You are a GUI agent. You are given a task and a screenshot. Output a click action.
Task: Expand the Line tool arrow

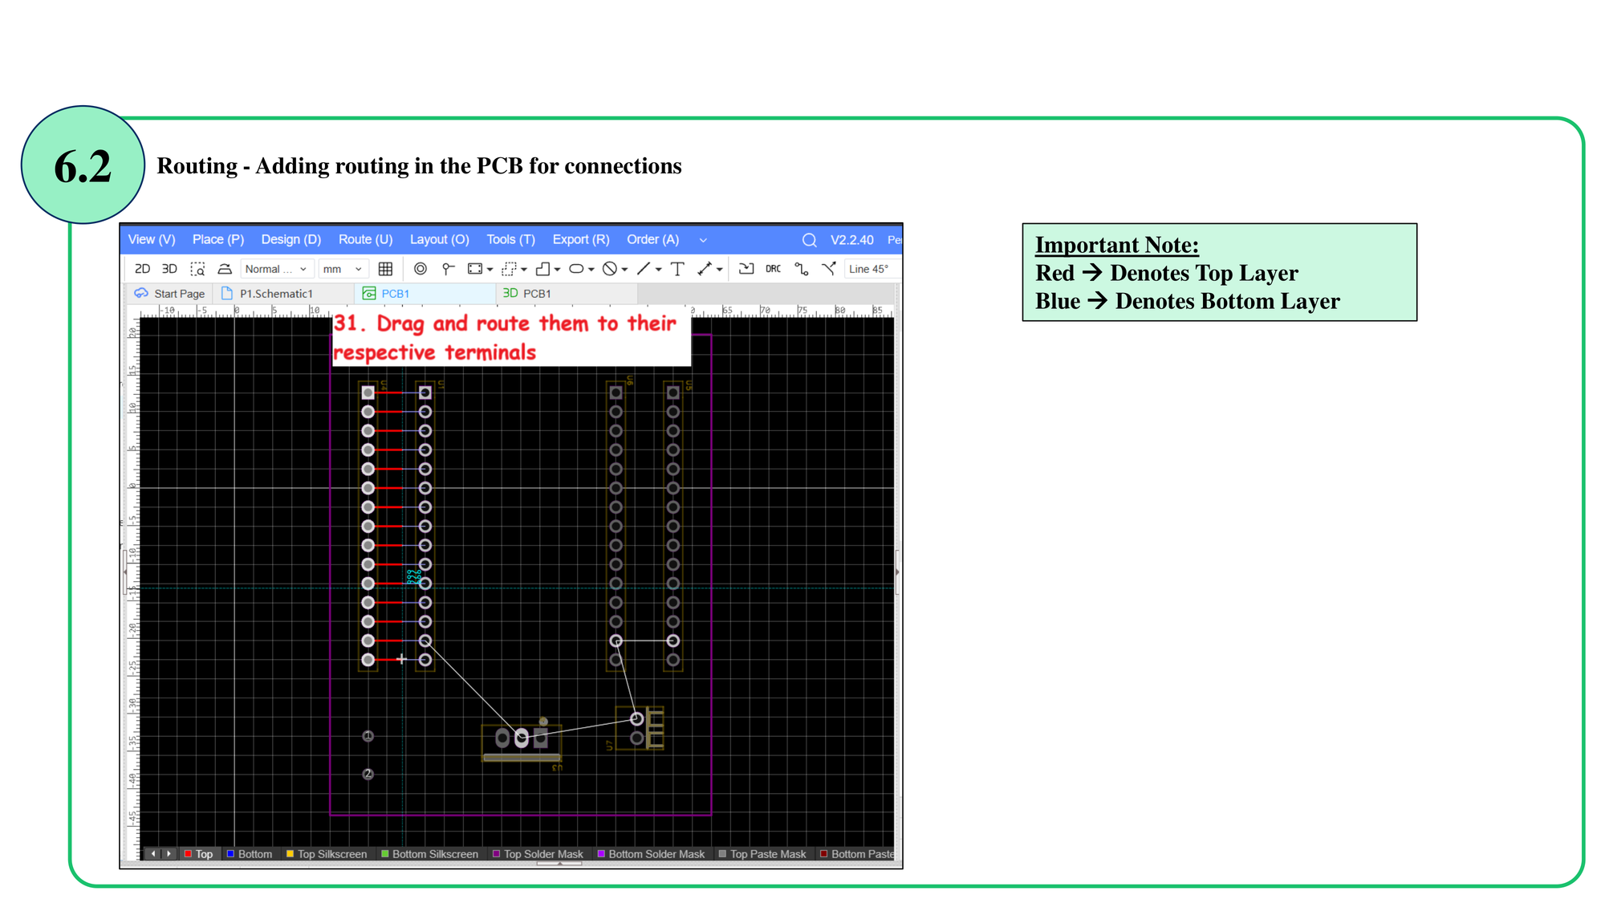pos(658,270)
